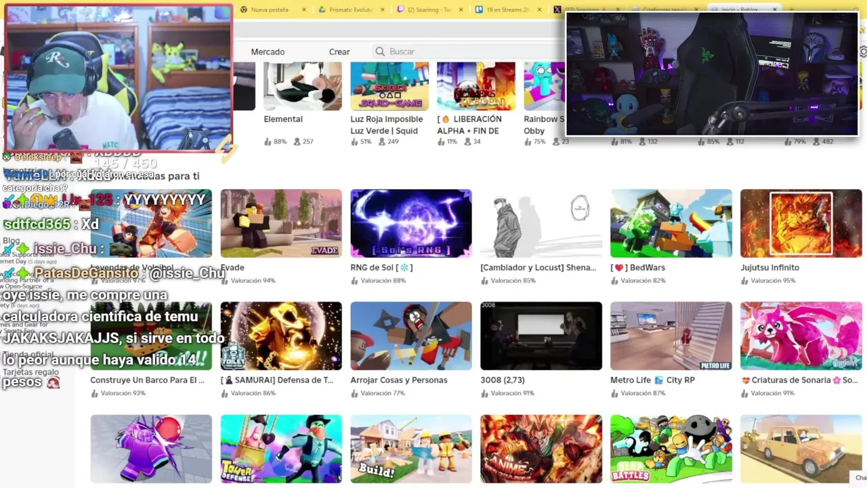Click the Metro Life City RP title
The width and height of the screenshot is (867, 488).
pos(652,380)
